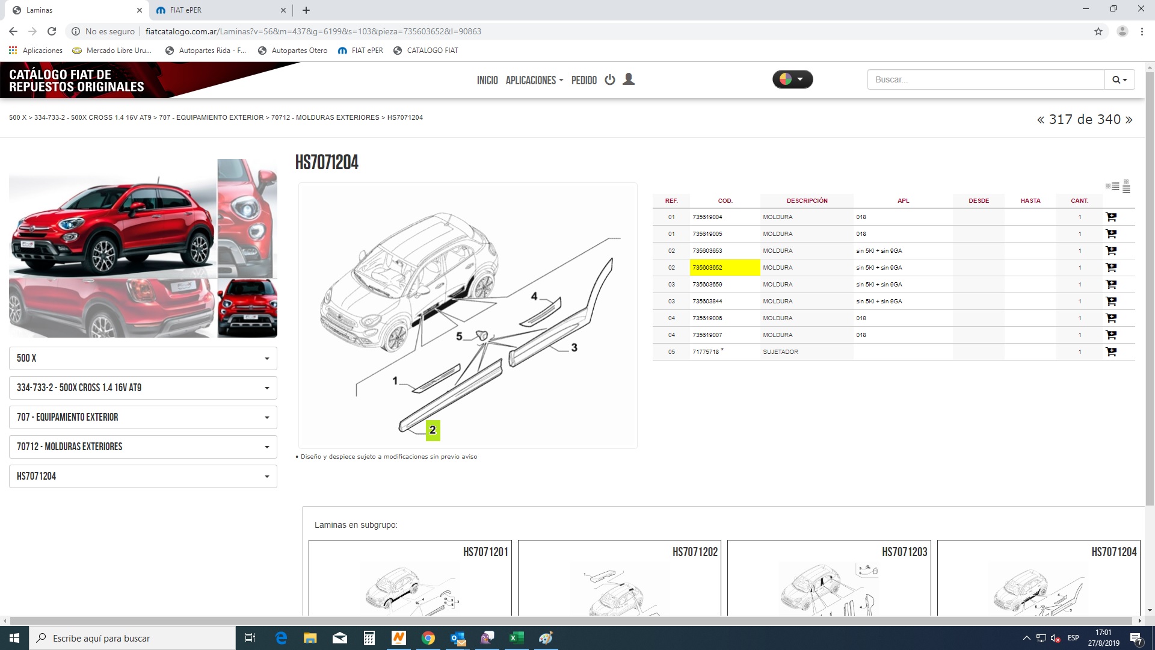Viewport: 1155px width, 650px height.
Task: Open the Chrome profile avatar
Action: pyautogui.click(x=1122, y=31)
